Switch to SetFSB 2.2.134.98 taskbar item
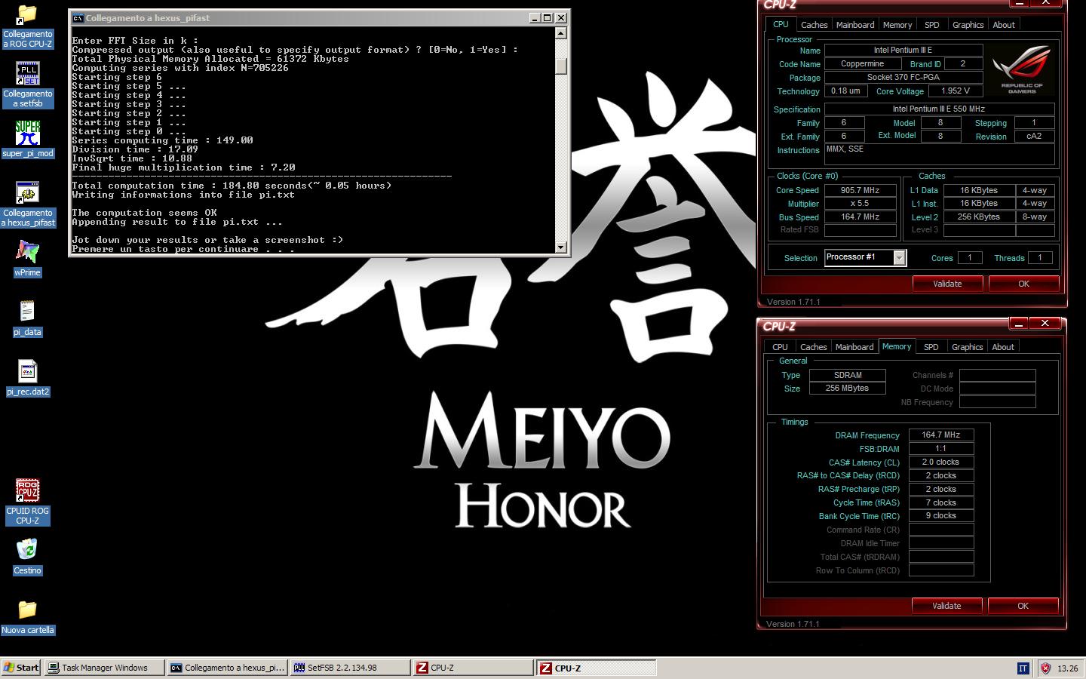 click(x=351, y=668)
